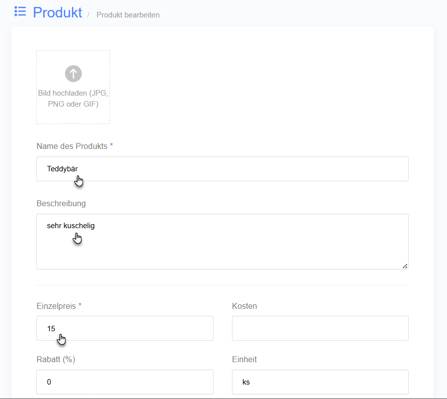Image resolution: width=447 pixels, height=399 pixels.
Task: Click the Bild hochladen upload text
Action: [73, 99]
